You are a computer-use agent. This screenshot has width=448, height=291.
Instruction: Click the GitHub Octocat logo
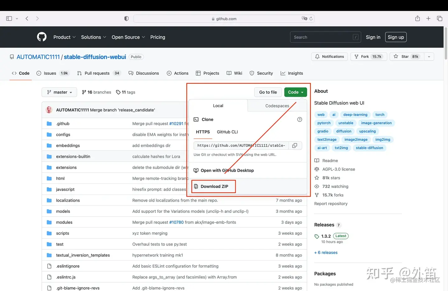coord(42,37)
